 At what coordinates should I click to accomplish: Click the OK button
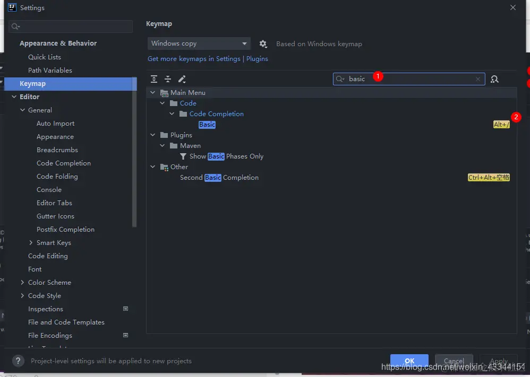tap(409, 361)
